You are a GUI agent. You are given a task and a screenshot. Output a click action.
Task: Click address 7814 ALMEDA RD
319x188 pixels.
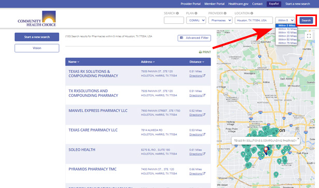point(152,130)
